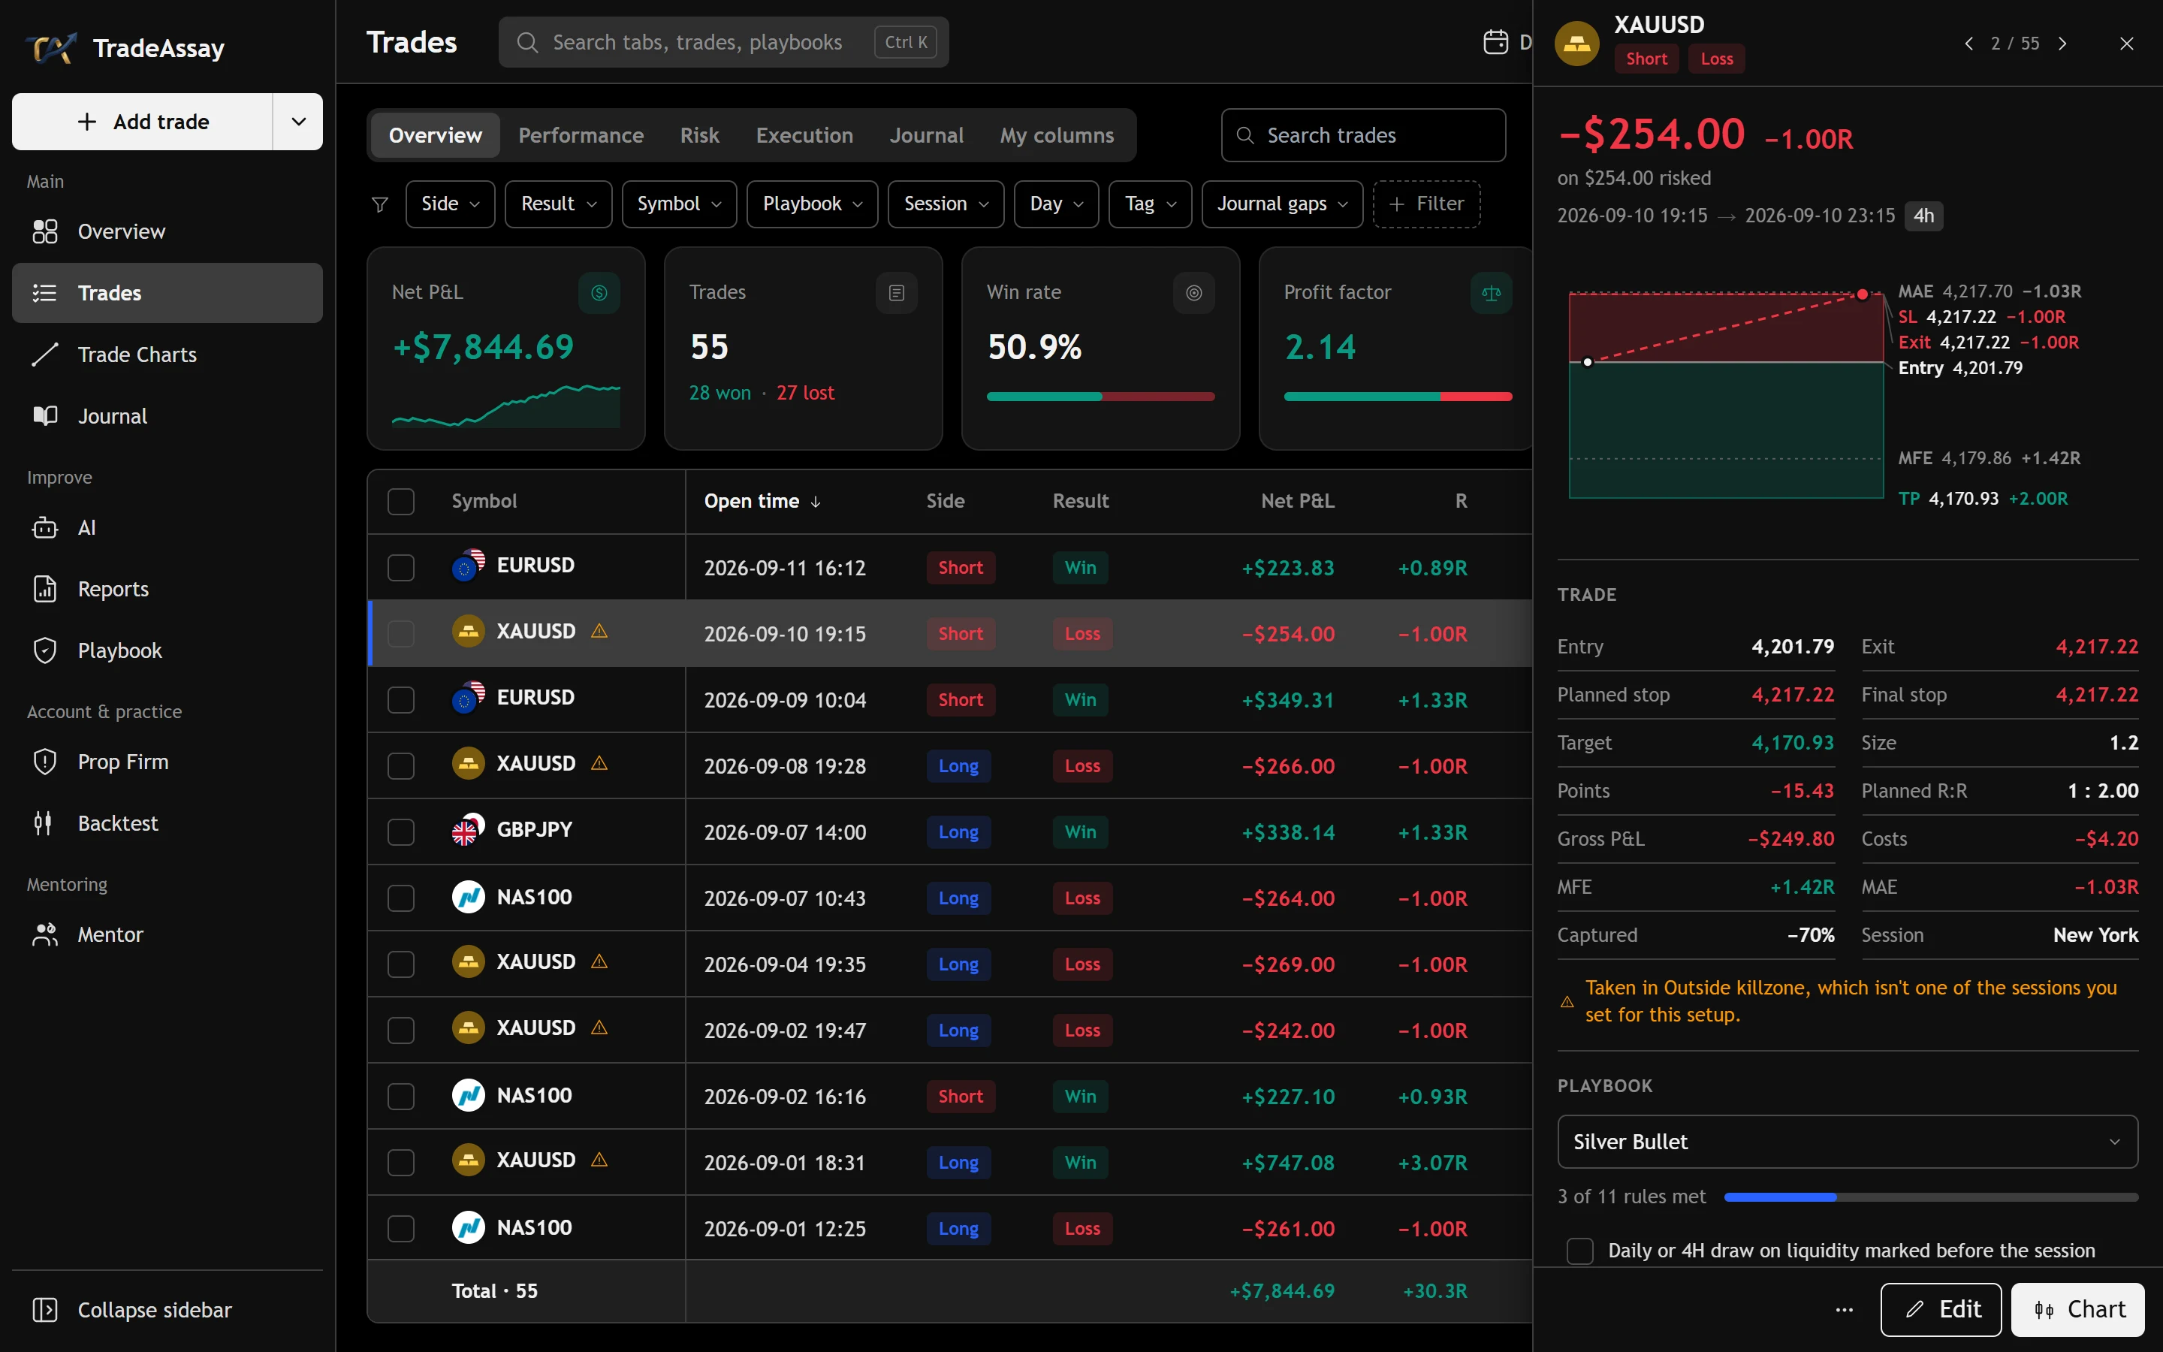This screenshot has height=1352, width=2163.
Task: Open the Add trade dropdown arrow
Action: (x=298, y=122)
